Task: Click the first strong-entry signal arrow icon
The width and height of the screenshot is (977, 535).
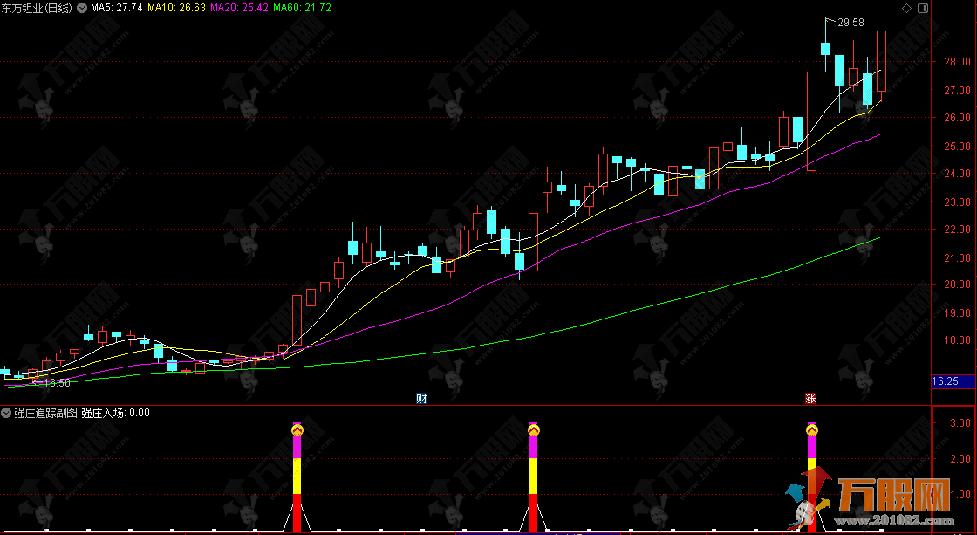Action: click(x=297, y=429)
